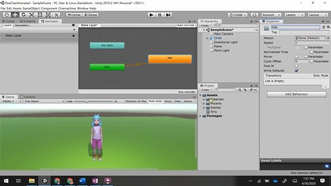Toggle animator layers panel visibility (eye icon)
Image resolution: width=331 pixels, height=186 pixels.
[73, 25]
